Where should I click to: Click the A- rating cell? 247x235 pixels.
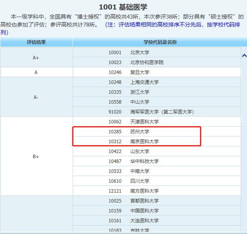click(x=36, y=97)
